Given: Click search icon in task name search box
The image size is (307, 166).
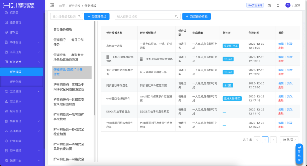Looking at the screenshot, I should [x=177, y=17].
